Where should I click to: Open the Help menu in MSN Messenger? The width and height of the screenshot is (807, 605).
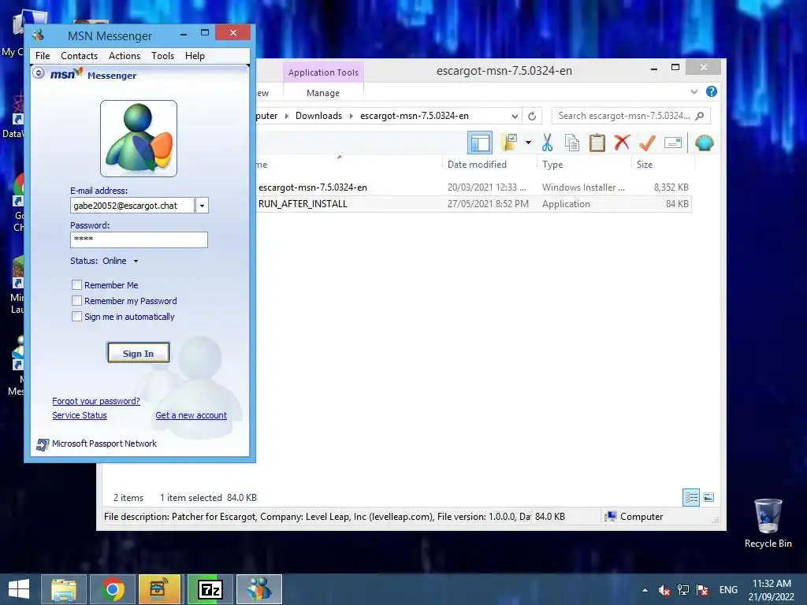point(195,56)
